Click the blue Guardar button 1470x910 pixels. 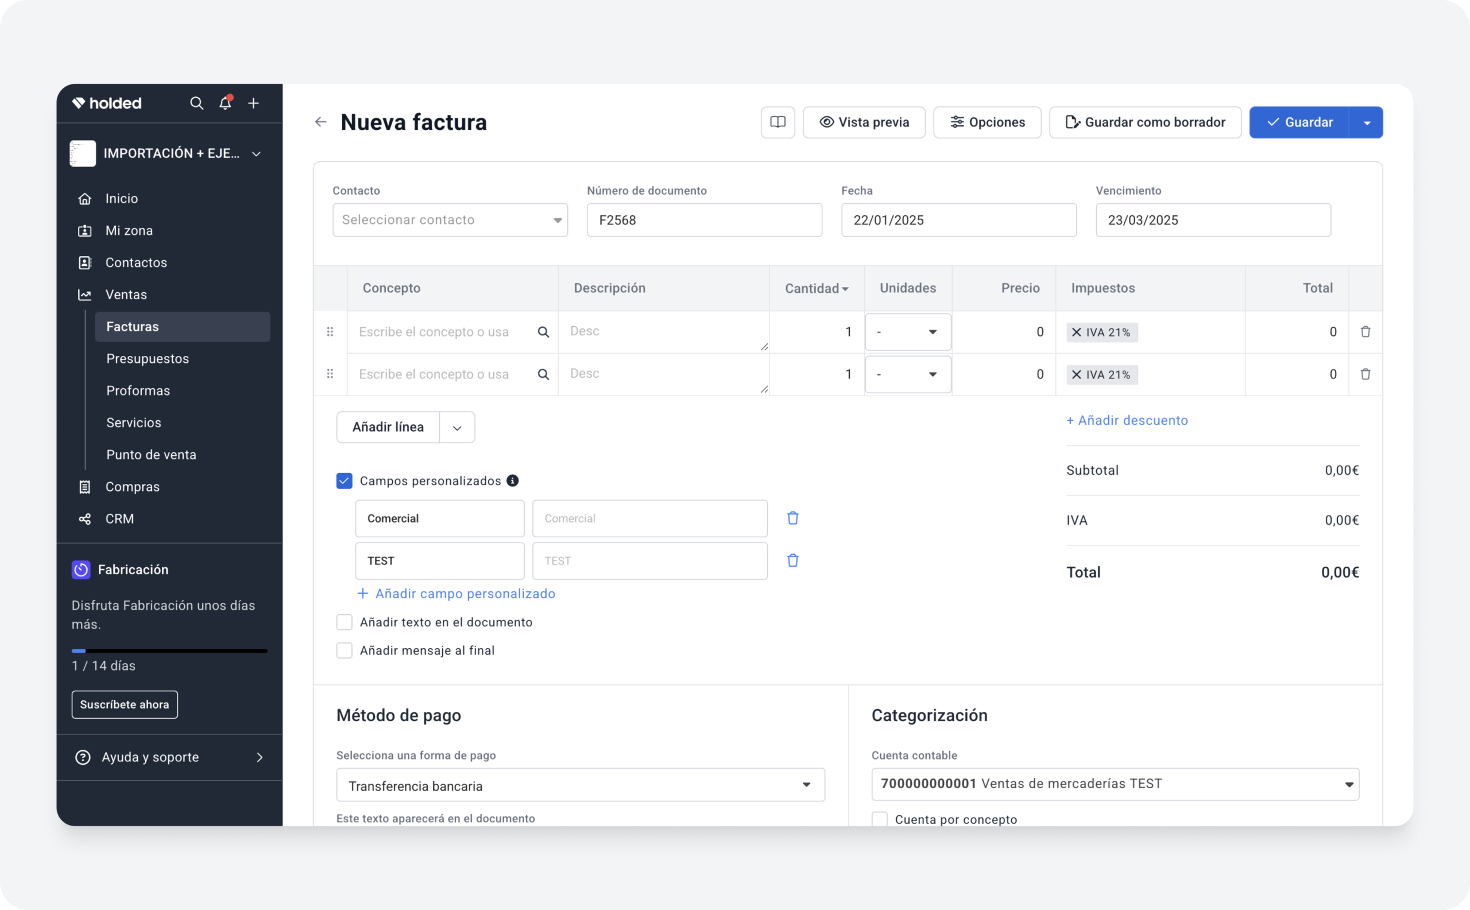pyautogui.click(x=1299, y=122)
